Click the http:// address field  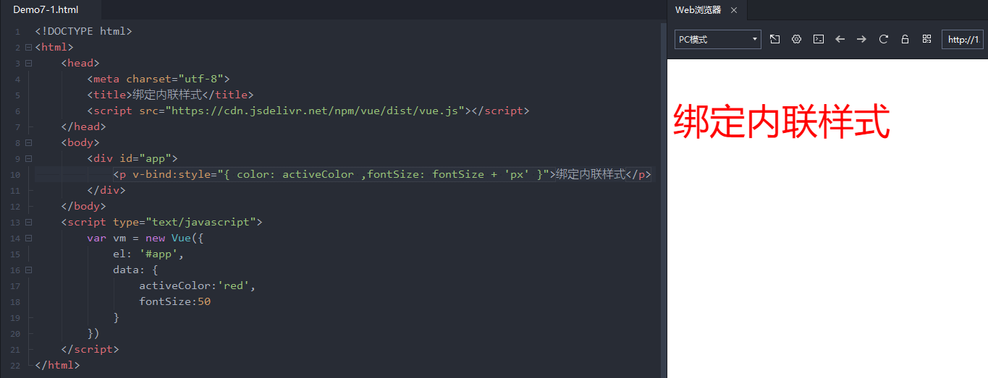point(963,39)
